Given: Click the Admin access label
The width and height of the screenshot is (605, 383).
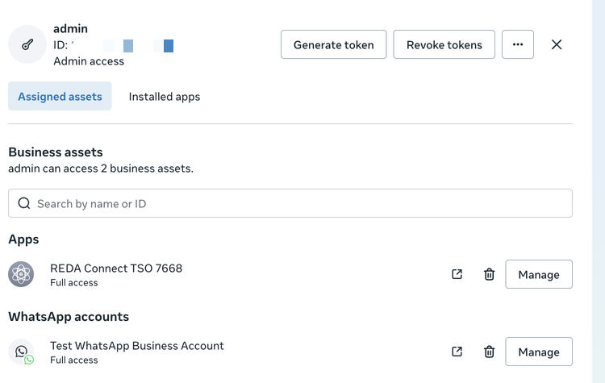Looking at the screenshot, I should (x=89, y=61).
